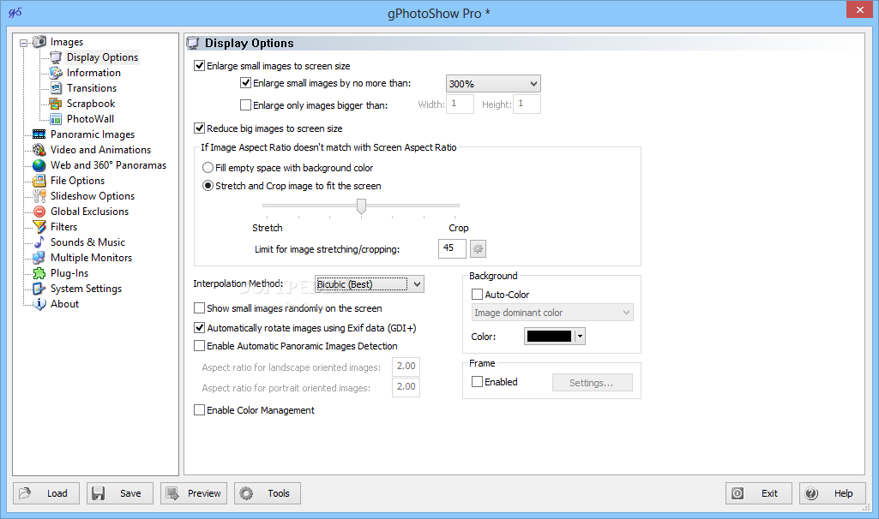Toggle Automatically rotate images using Exif data

click(x=199, y=327)
